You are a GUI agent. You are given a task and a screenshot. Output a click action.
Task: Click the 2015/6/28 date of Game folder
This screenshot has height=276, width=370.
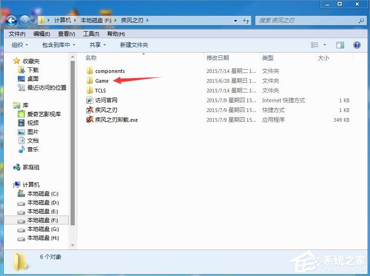point(231,81)
